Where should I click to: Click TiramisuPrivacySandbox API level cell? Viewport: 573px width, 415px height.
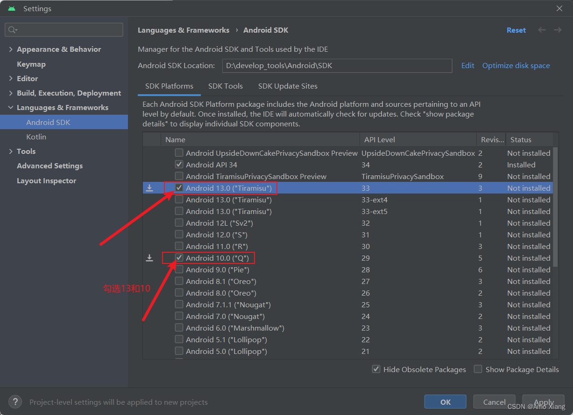click(x=403, y=176)
